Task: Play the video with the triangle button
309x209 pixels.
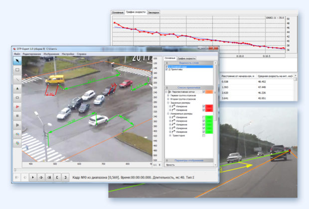Action: tap(33, 178)
